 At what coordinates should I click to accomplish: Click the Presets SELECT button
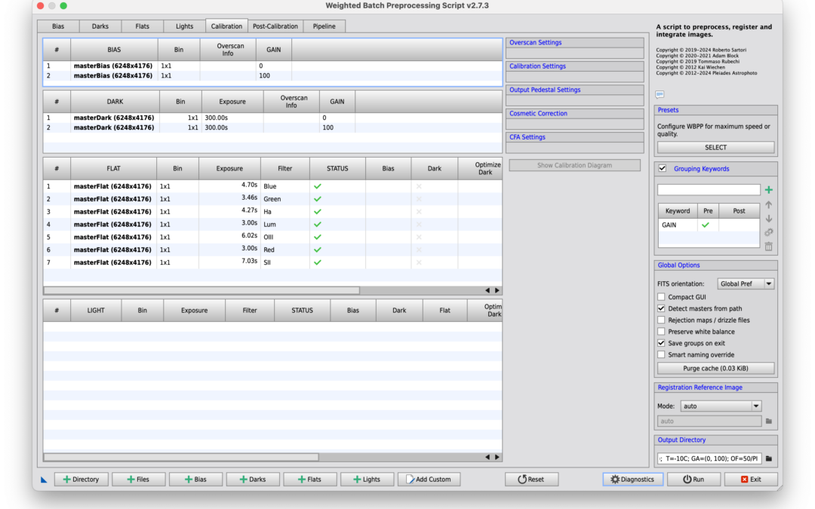click(715, 148)
